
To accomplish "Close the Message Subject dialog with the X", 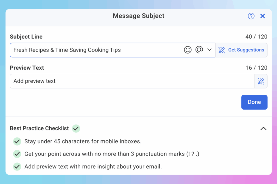I will (262, 16).
